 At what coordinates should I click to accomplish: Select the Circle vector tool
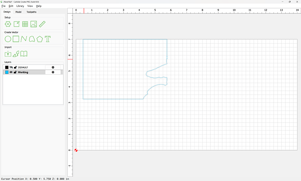(8, 39)
